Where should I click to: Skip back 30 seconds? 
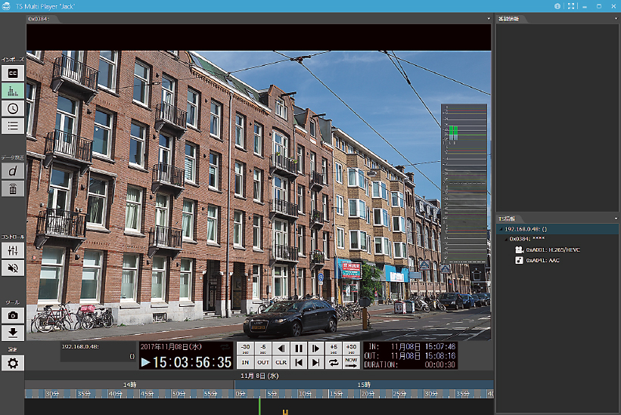coord(245,348)
